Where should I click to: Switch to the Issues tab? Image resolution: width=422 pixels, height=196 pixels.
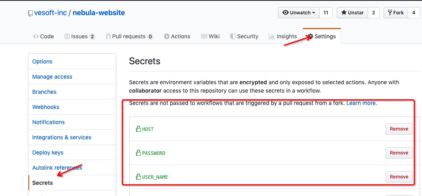tap(80, 36)
